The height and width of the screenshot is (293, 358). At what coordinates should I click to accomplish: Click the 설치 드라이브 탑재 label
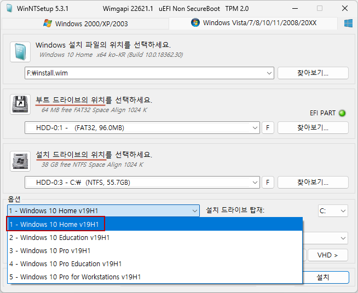point(235,210)
